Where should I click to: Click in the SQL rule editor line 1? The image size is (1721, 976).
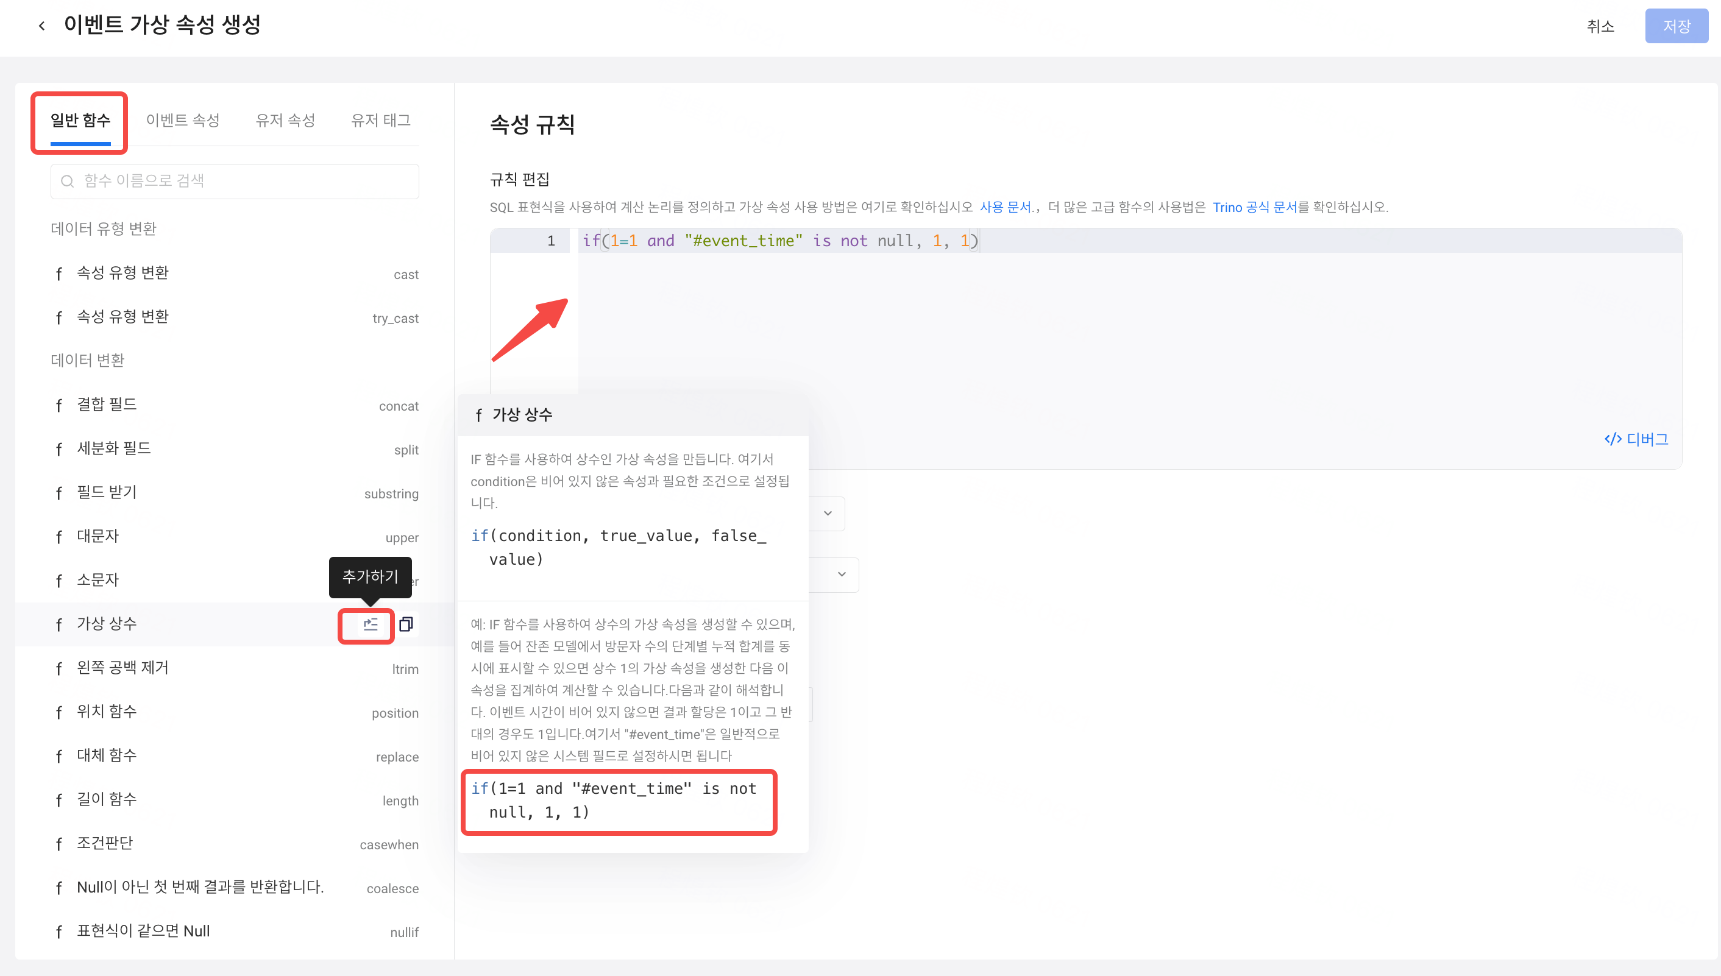click(1130, 241)
